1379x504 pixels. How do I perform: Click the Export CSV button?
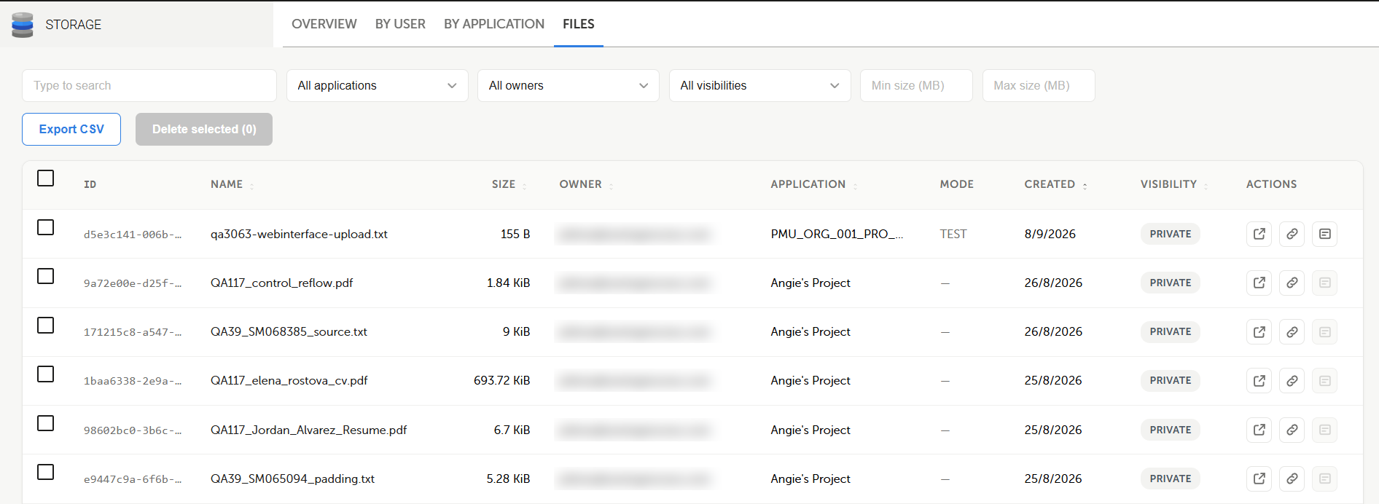pos(71,129)
